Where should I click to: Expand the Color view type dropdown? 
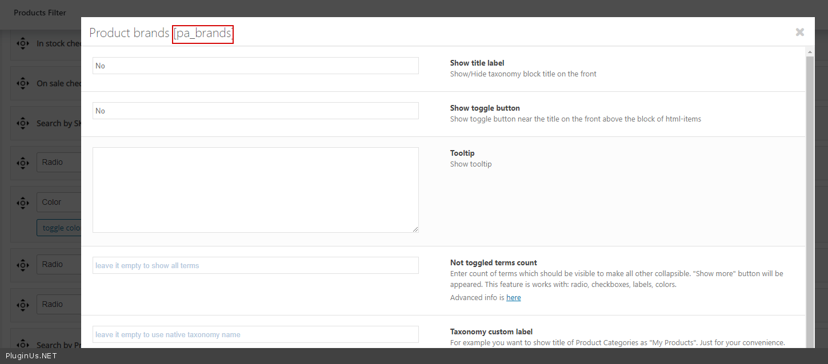[x=59, y=202]
